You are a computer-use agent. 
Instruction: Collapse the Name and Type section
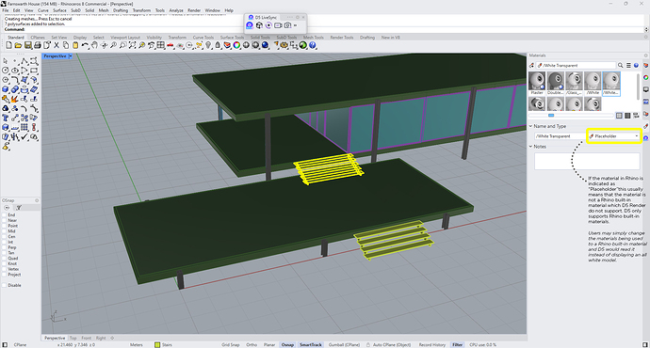[530, 126]
